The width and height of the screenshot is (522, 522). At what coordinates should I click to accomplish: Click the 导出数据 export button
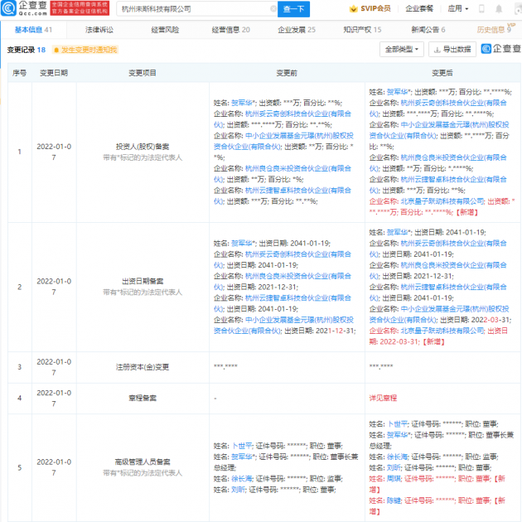452,49
